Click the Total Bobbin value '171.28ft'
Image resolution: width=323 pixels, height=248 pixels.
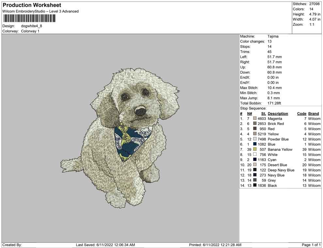point(274,103)
